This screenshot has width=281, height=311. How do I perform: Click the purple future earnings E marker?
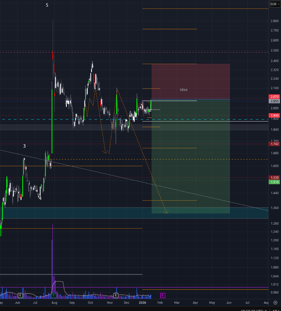click(x=163, y=295)
